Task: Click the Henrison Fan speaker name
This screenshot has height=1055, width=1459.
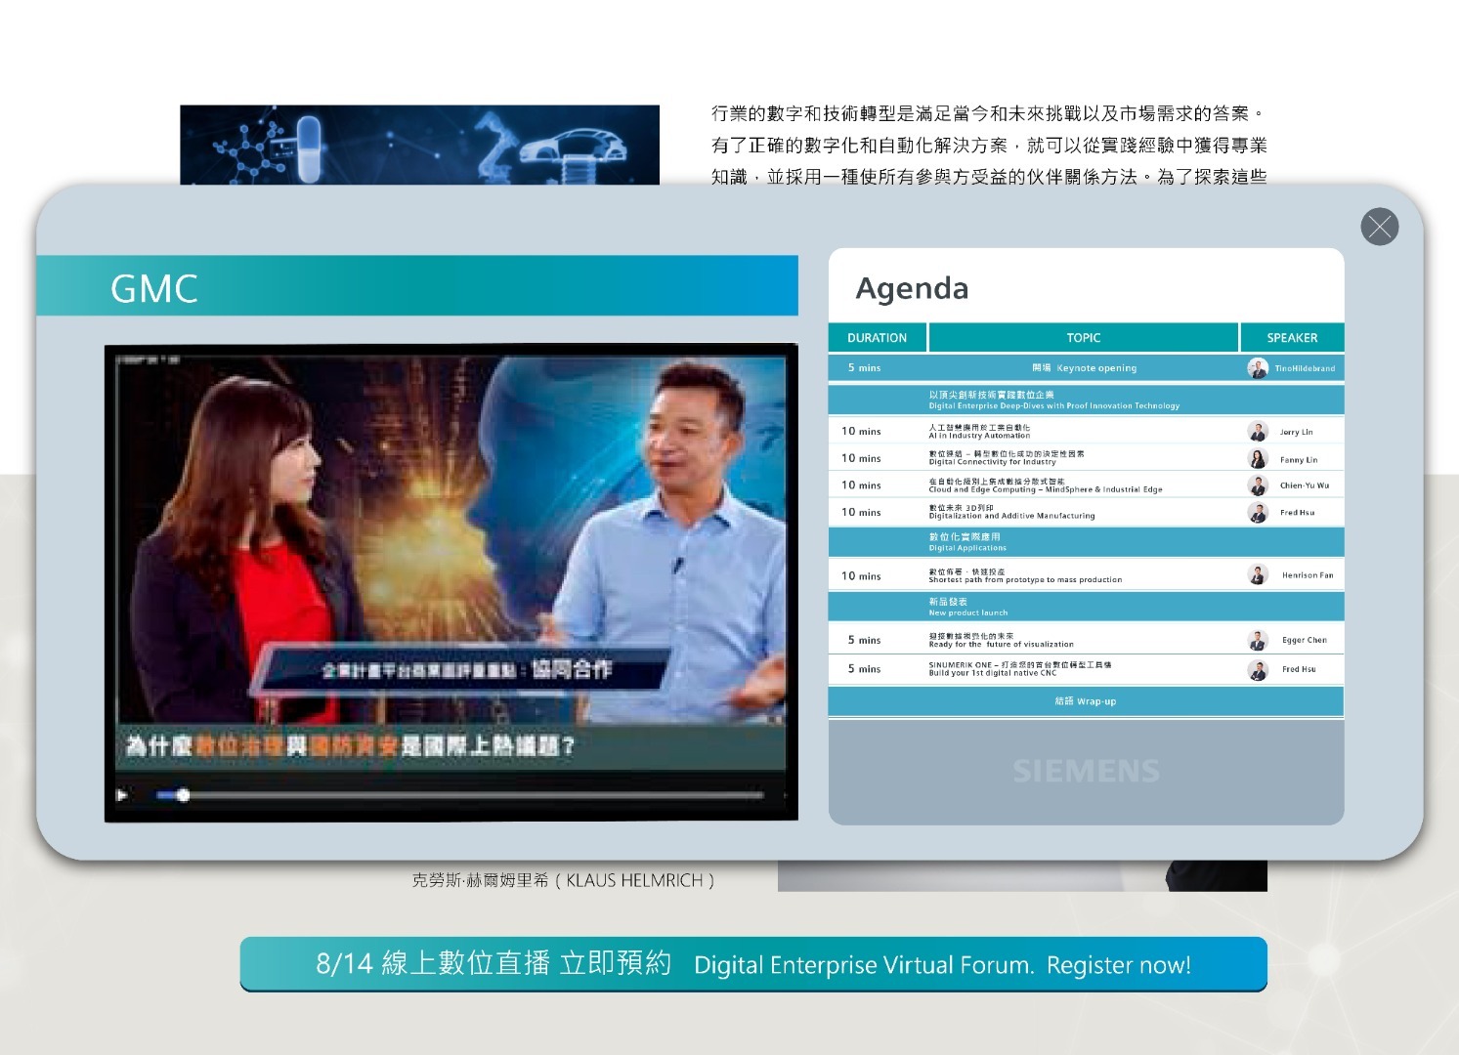Action: 1308,575
